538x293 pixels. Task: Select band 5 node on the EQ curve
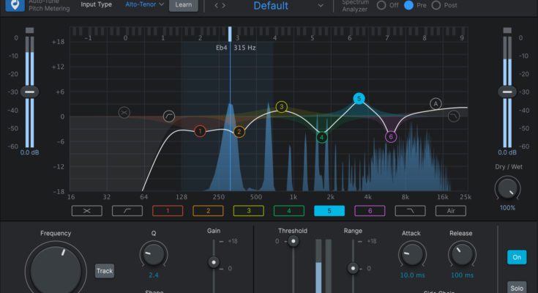coord(359,98)
